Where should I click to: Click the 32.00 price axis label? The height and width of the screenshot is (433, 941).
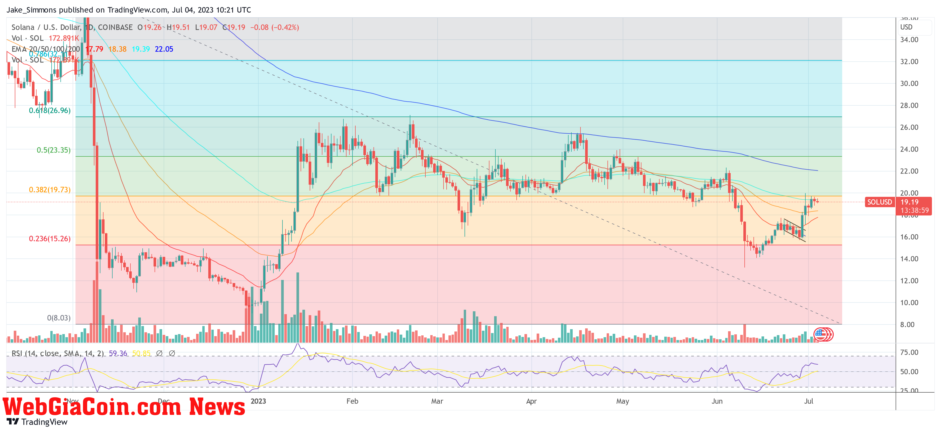[909, 62]
